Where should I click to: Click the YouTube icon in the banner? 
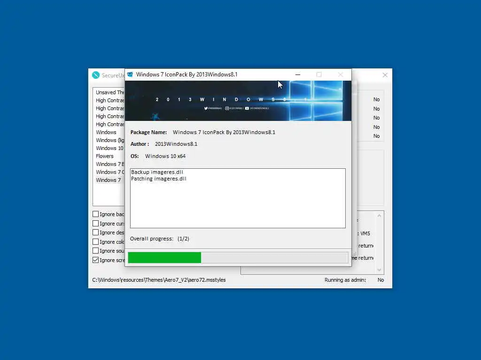coord(247,108)
